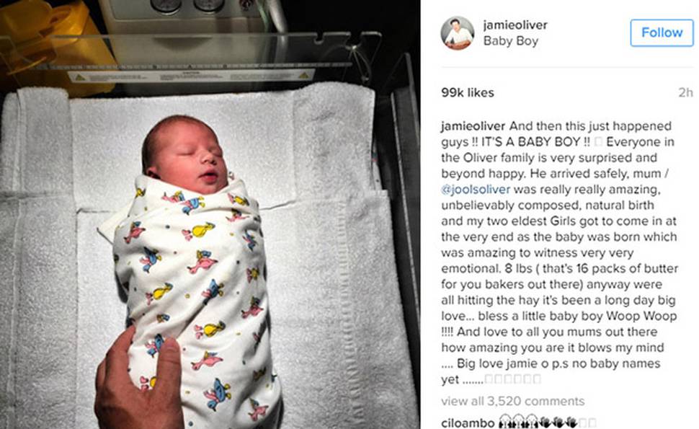Open jamieoliver's profile picture avatar
The height and width of the screenshot is (429, 699).
[457, 33]
